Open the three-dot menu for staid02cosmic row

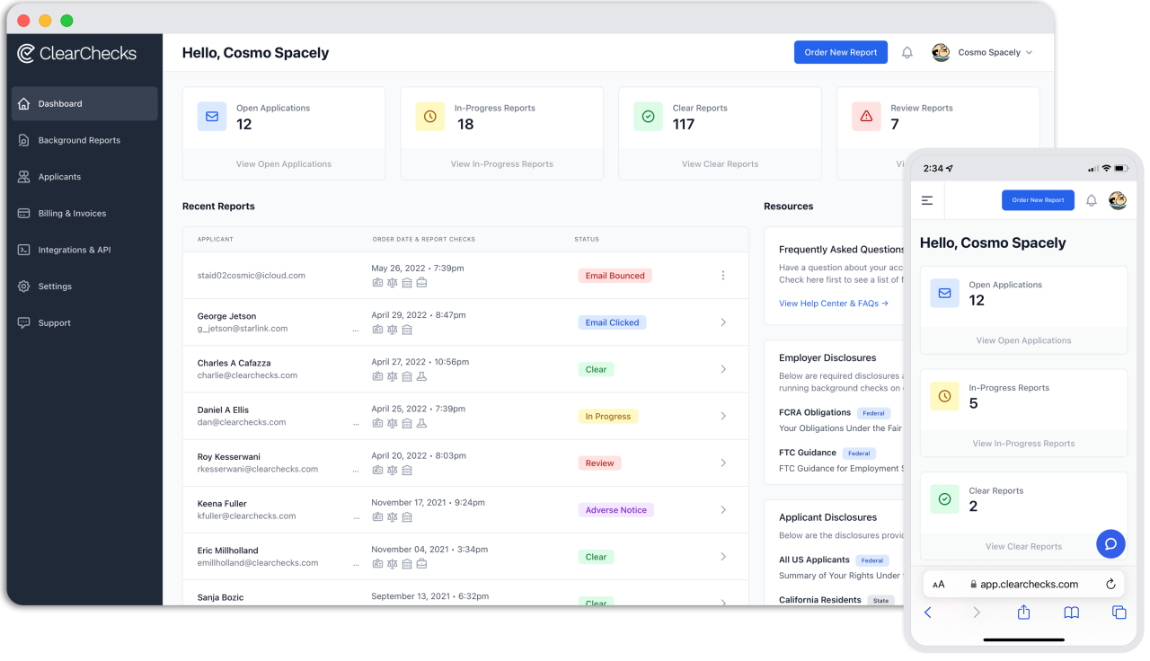click(723, 276)
